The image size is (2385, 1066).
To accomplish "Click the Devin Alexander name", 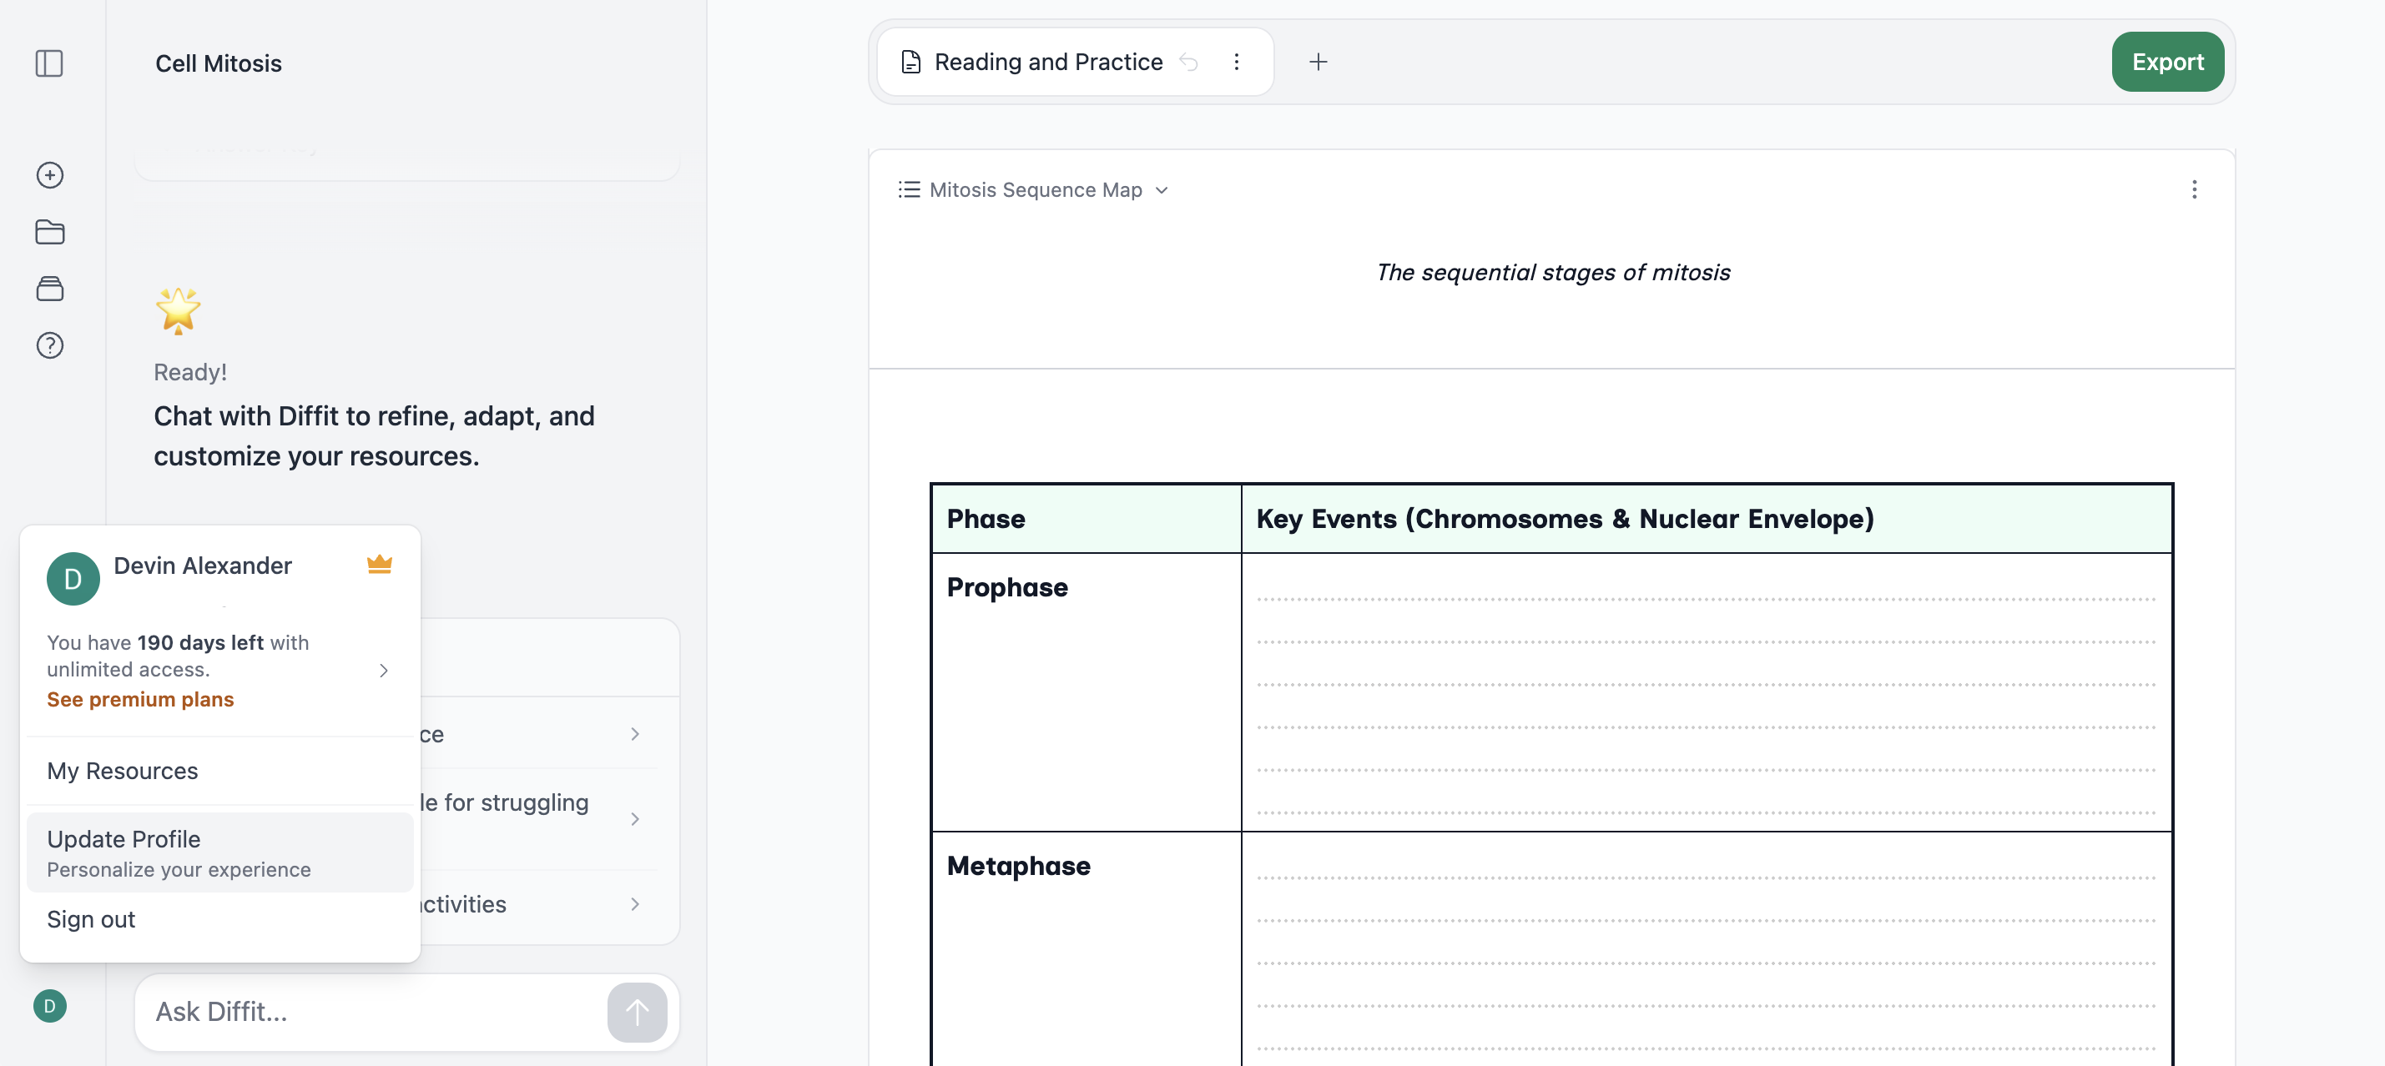I will (x=203, y=566).
